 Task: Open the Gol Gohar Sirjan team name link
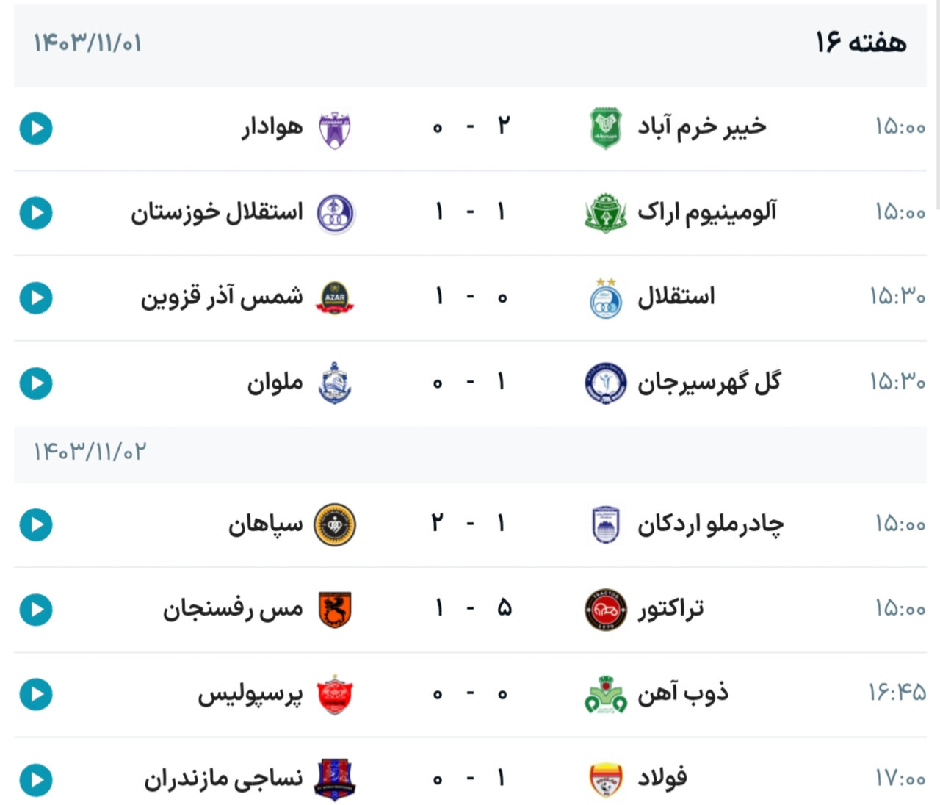click(x=709, y=383)
